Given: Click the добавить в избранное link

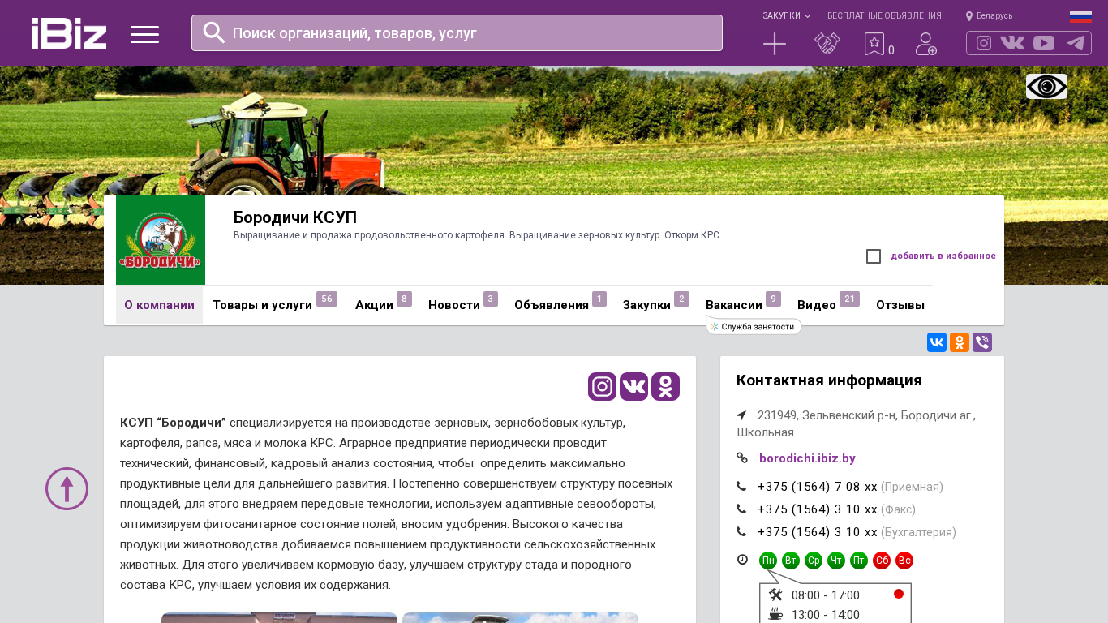Looking at the screenshot, I should [943, 256].
